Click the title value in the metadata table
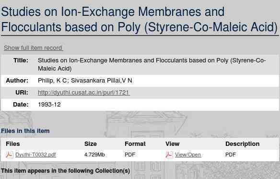280x179 pixels. pos(152,64)
